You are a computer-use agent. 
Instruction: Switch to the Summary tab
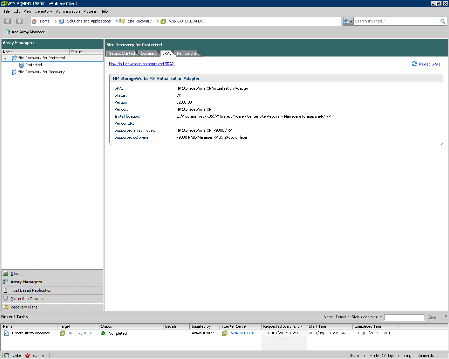[x=148, y=53]
